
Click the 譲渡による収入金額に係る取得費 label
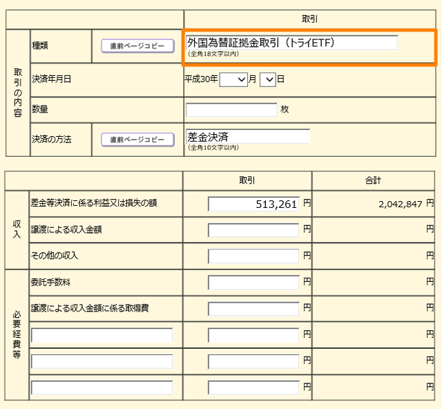pos(90,308)
